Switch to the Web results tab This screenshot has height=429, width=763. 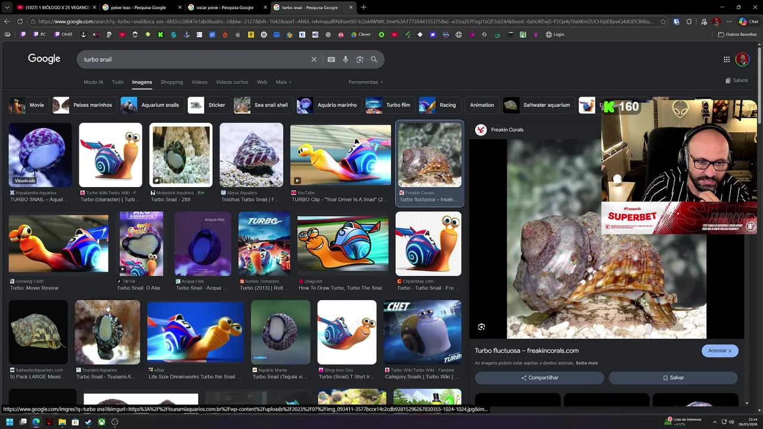[262, 82]
